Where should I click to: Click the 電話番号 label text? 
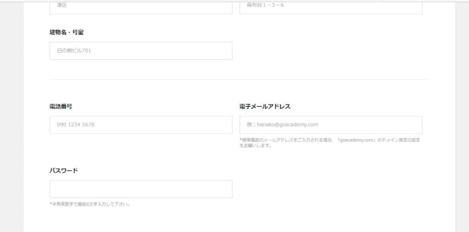(60, 106)
